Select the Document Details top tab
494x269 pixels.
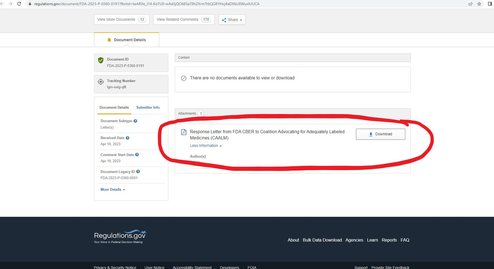pos(127,40)
